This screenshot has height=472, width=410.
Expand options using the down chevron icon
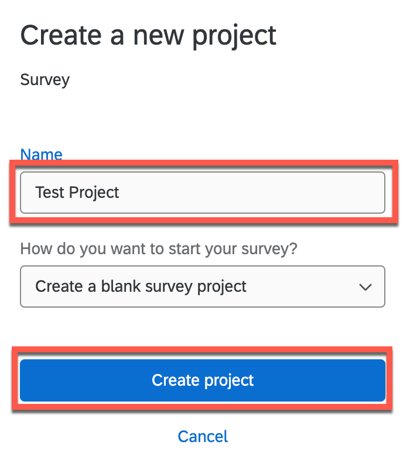[365, 287]
